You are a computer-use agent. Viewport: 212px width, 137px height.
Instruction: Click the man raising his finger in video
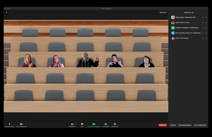tap(88, 59)
